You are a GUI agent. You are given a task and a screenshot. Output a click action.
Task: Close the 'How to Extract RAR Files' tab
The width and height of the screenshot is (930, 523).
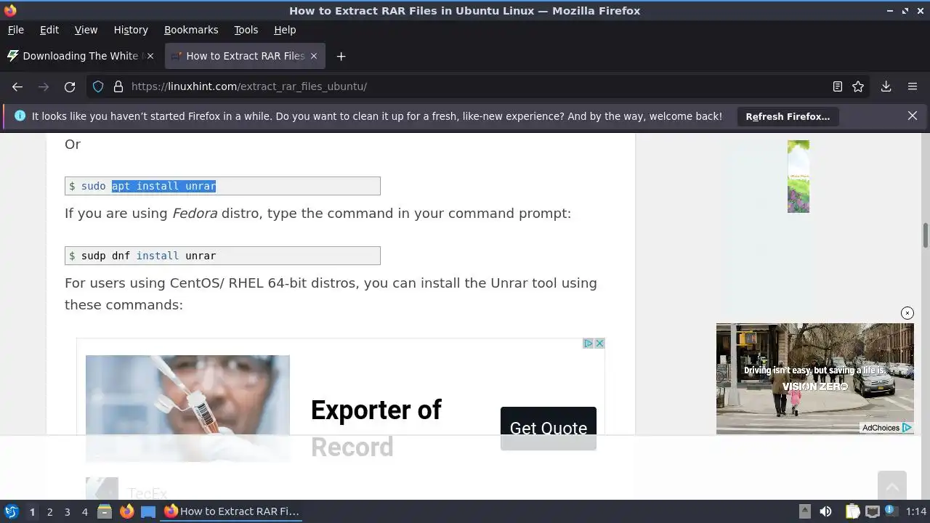[x=314, y=56]
